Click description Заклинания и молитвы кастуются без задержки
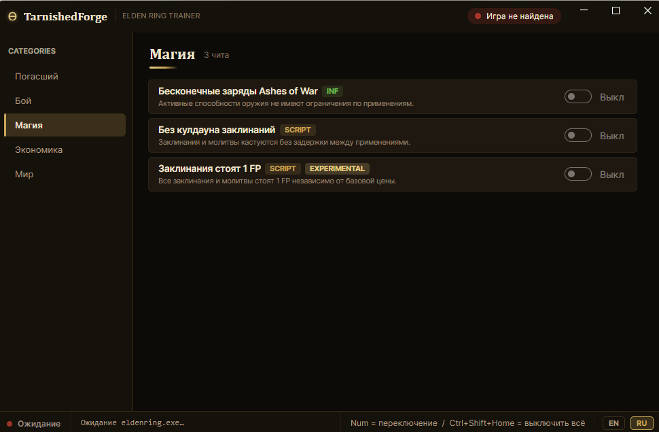The height and width of the screenshot is (432, 659). (x=284, y=142)
